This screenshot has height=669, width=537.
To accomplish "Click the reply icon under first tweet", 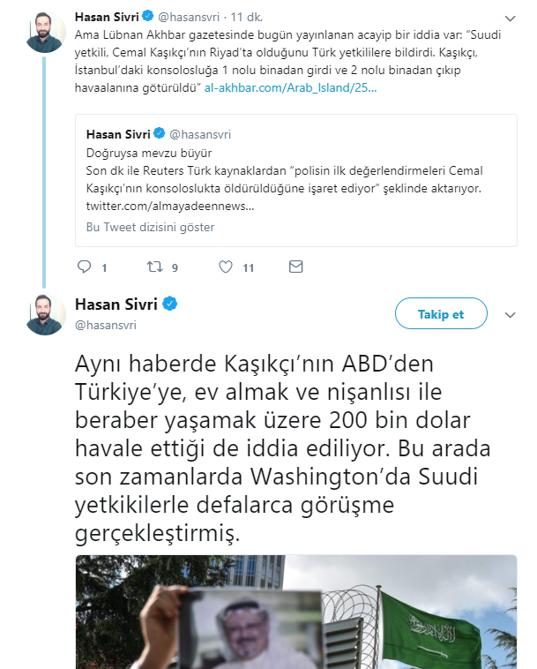I will (x=85, y=267).
